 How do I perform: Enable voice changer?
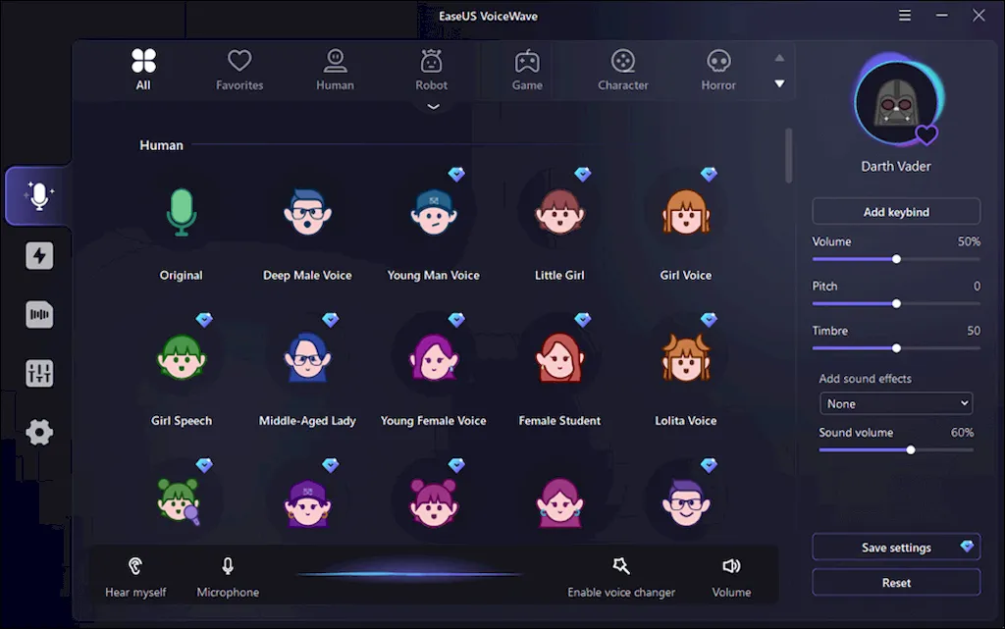621,578
